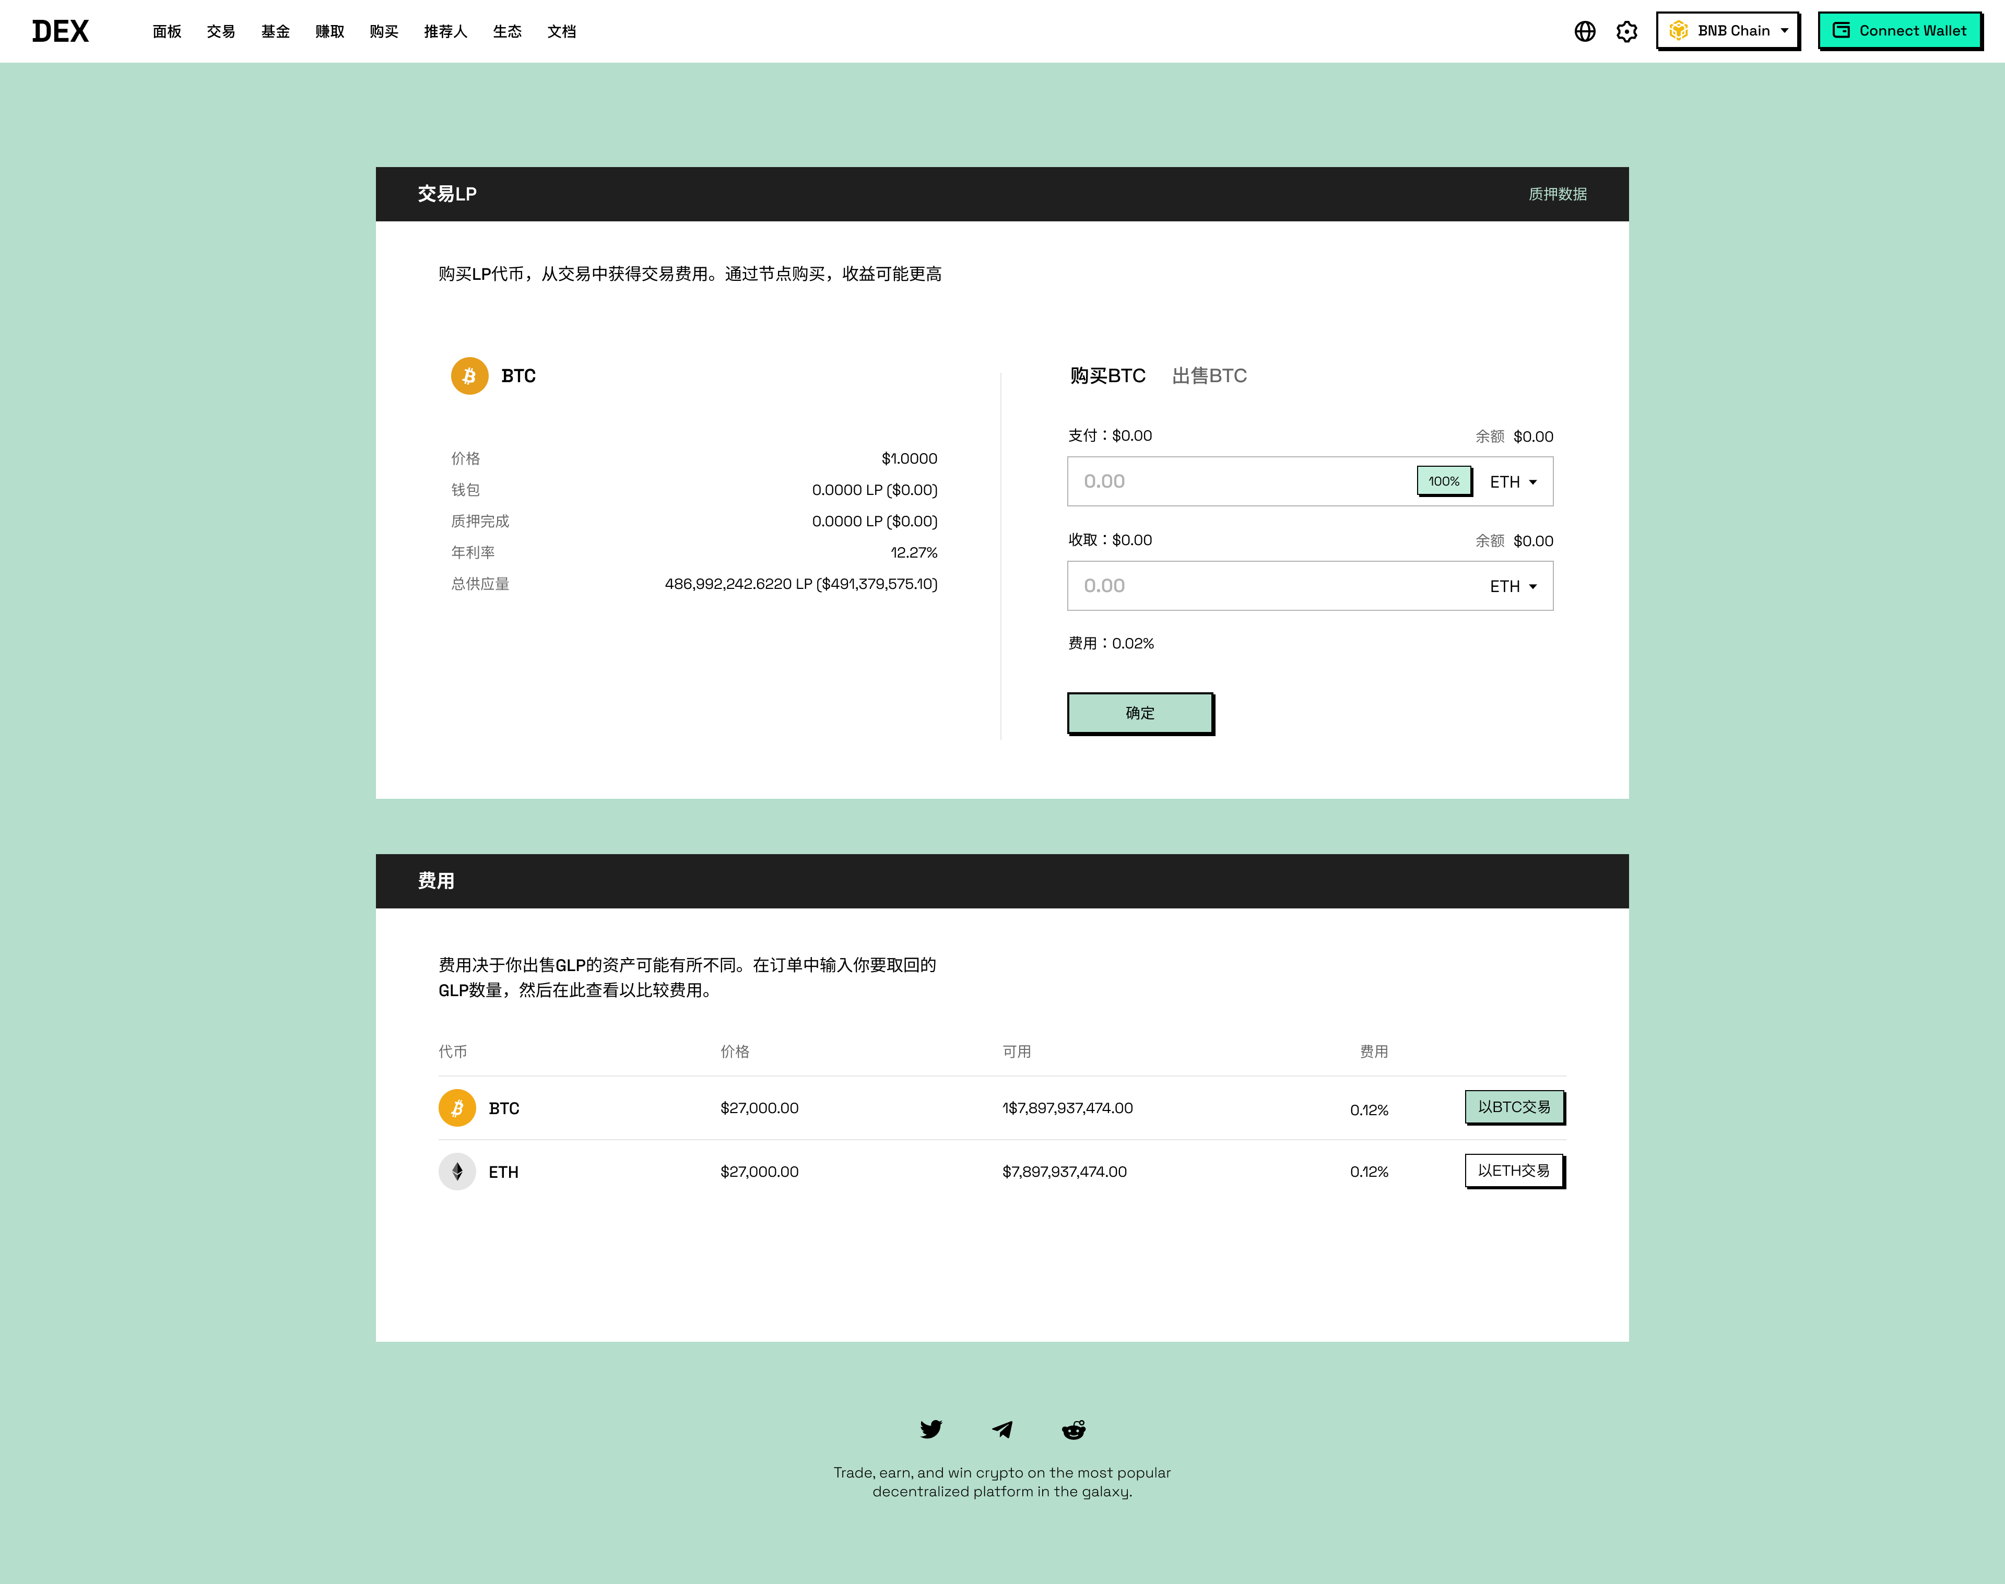Click the DEX logo
2005x1584 pixels.
60,31
